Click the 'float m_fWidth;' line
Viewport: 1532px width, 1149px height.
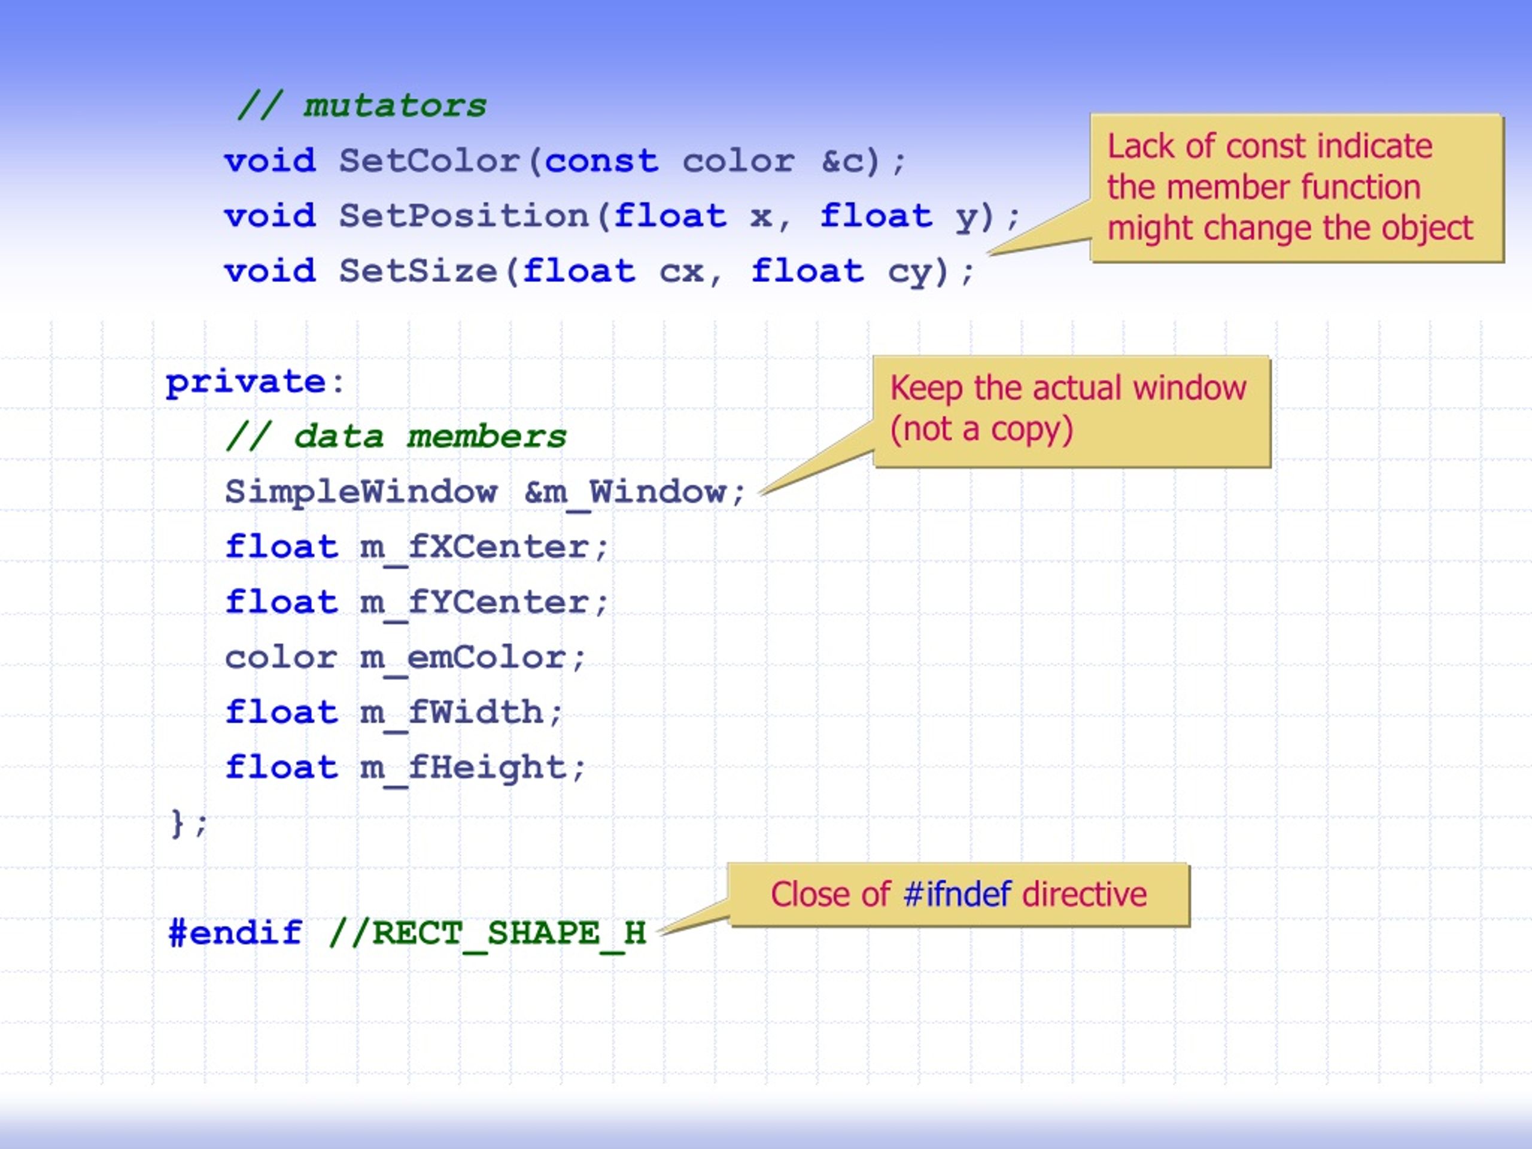[x=394, y=714]
